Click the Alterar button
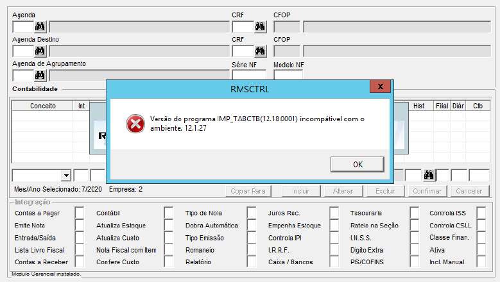 [x=343, y=191]
